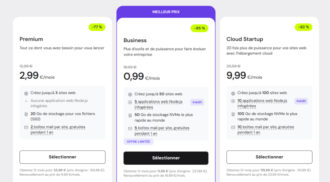Select the Cloud Startup plan
Viewport: 330px width, 182px height.
pos(269,157)
